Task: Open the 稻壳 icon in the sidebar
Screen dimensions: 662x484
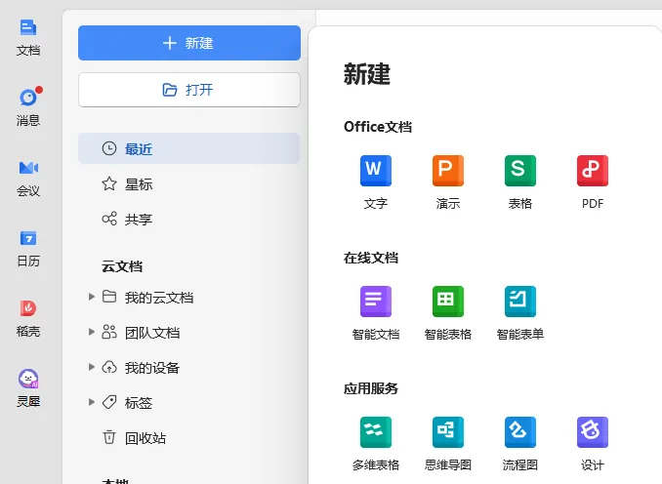Action: point(28,318)
